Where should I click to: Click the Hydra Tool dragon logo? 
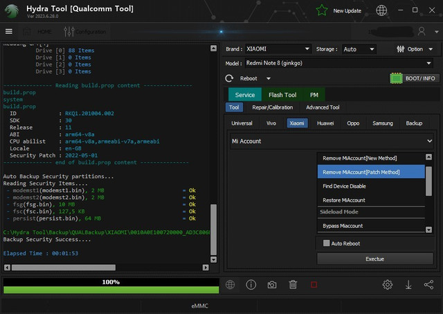12,11
